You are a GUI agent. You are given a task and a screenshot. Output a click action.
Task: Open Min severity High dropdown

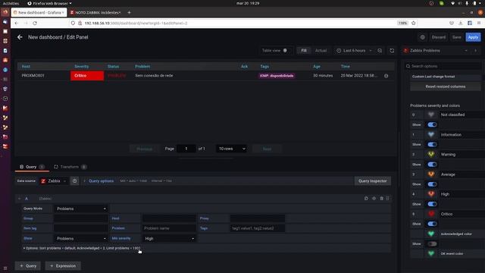169,238
